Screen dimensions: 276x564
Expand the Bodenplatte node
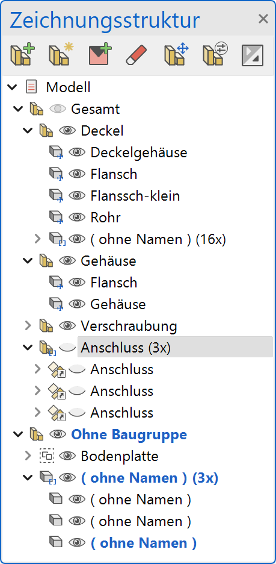tap(28, 456)
